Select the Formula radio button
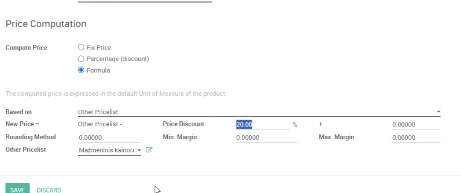461x193 pixels. coord(81,70)
